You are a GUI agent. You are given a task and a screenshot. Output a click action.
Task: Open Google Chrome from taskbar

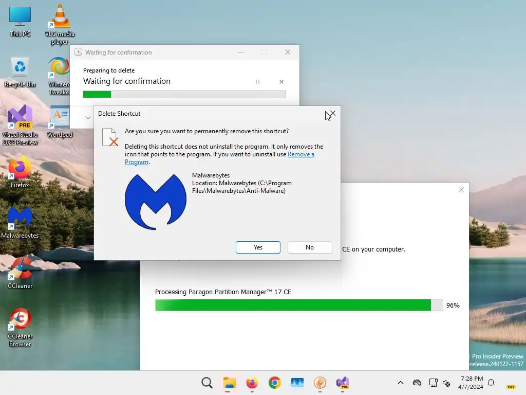click(x=275, y=383)
